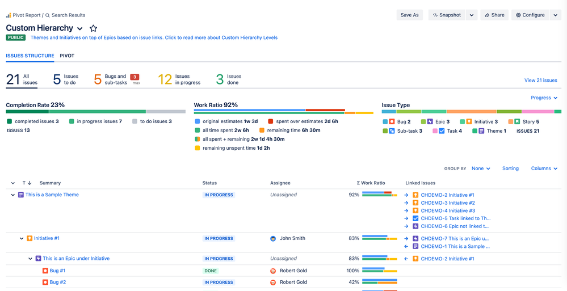567x291 pixels.
Task: Click the Bug issue type icon in legend
Action: (392, 122)
